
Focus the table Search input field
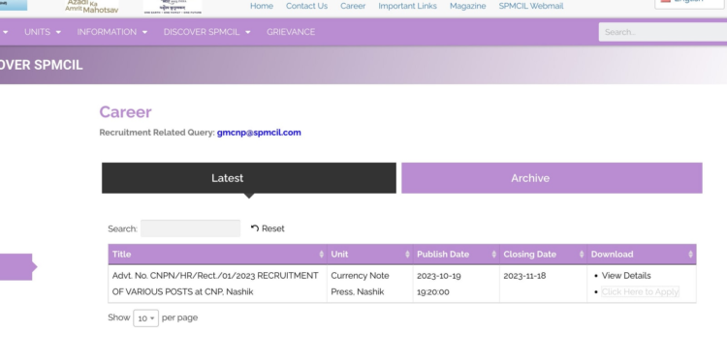[x=191, y=228]
